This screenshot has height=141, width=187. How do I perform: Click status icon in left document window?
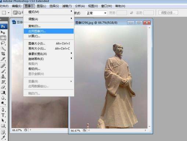coord(26,130)
